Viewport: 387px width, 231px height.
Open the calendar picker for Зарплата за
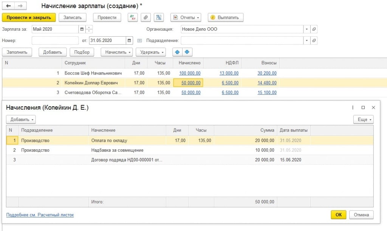(82, 29)
